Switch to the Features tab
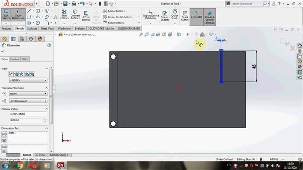Viewport: 303px width, 170px height. tap(7, 28)
